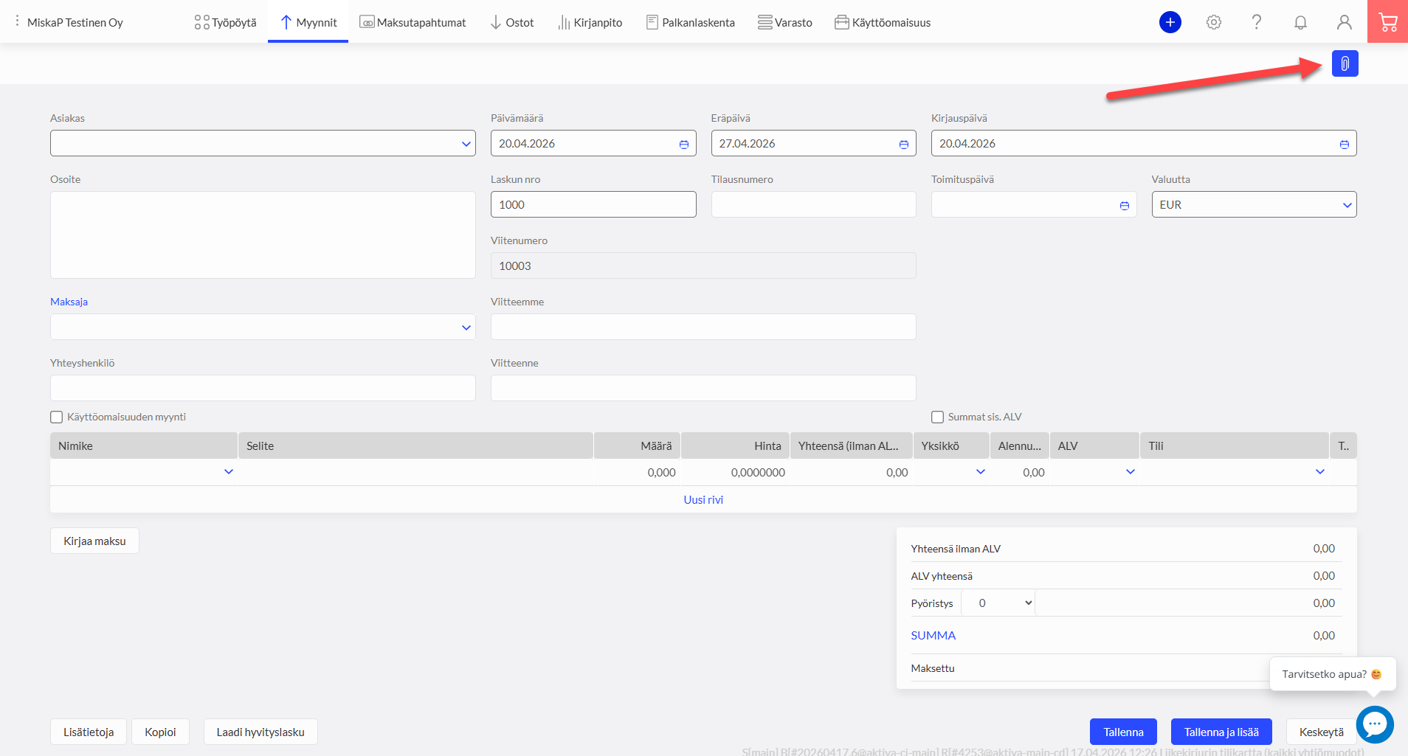Expand the Maksaja dropdown

[466, 327]
